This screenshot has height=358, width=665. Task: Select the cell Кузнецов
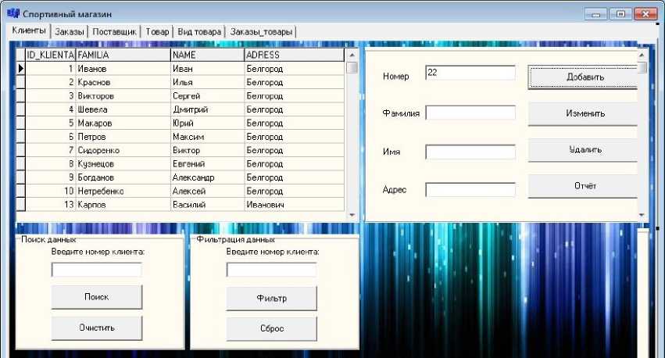(x=123, y=163)
